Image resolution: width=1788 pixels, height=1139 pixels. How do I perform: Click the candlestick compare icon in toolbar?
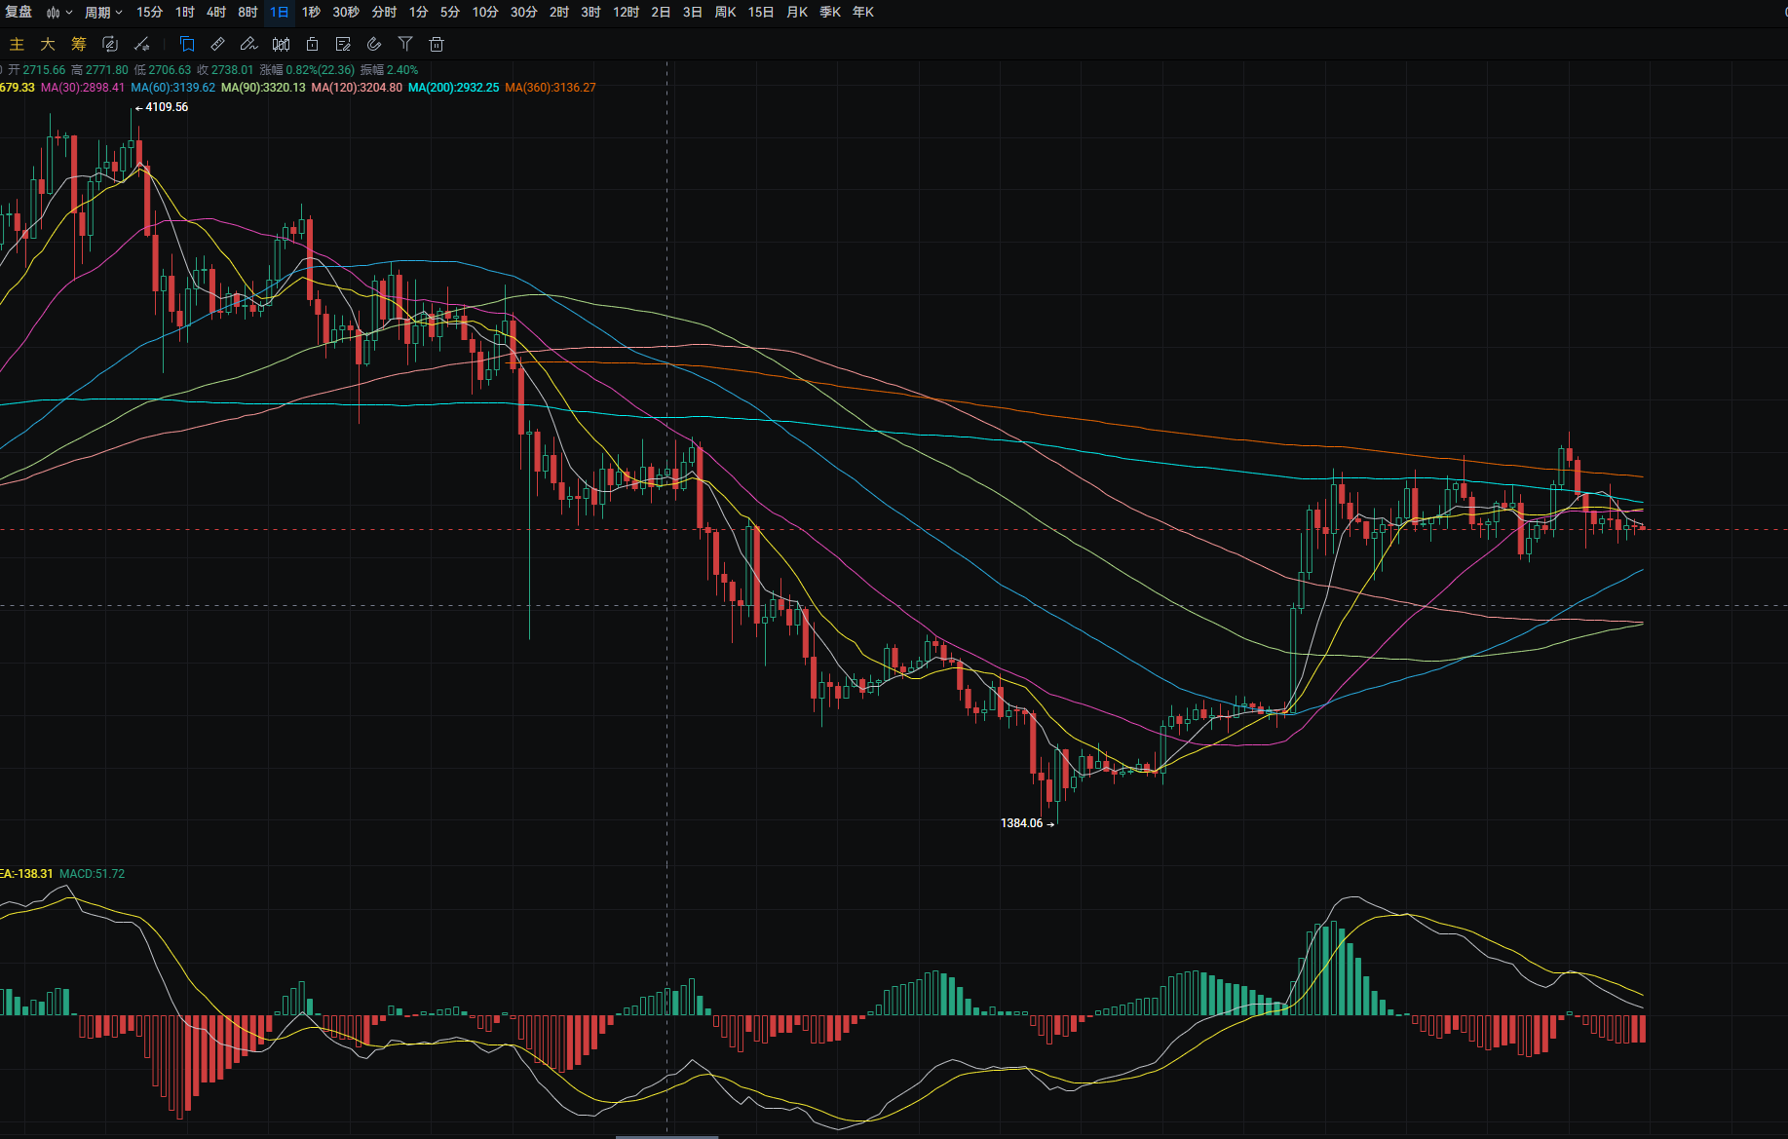click(281, 44)
